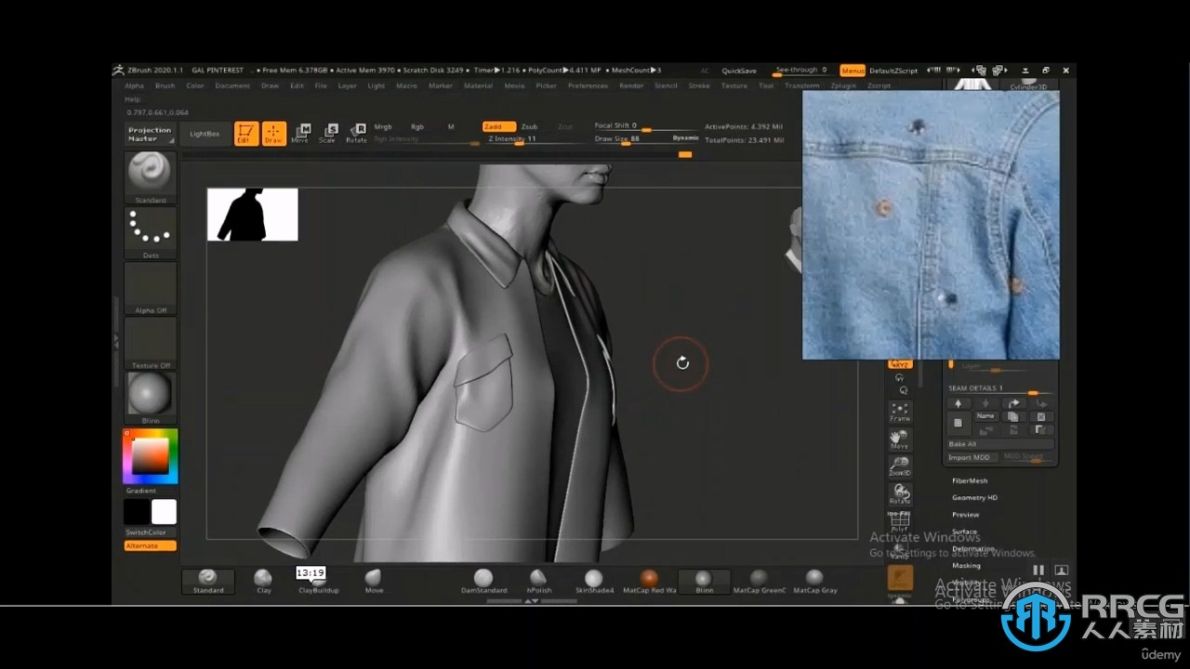Screen dimensions: 1190x669
Task: Open the Document menu
Action: coord(232,85)
